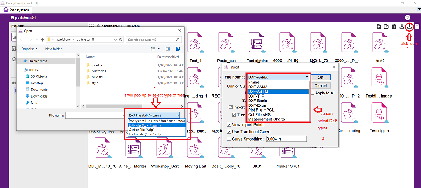The image size is (421, 188).
Task: Click the Refresh button in Open dialog address bar
Action: point(121,40)
